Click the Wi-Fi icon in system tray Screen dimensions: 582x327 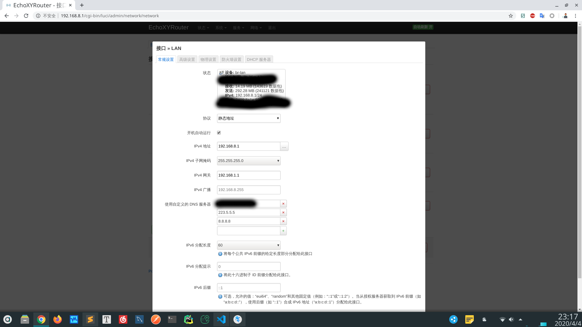click(x=502, y=319)
